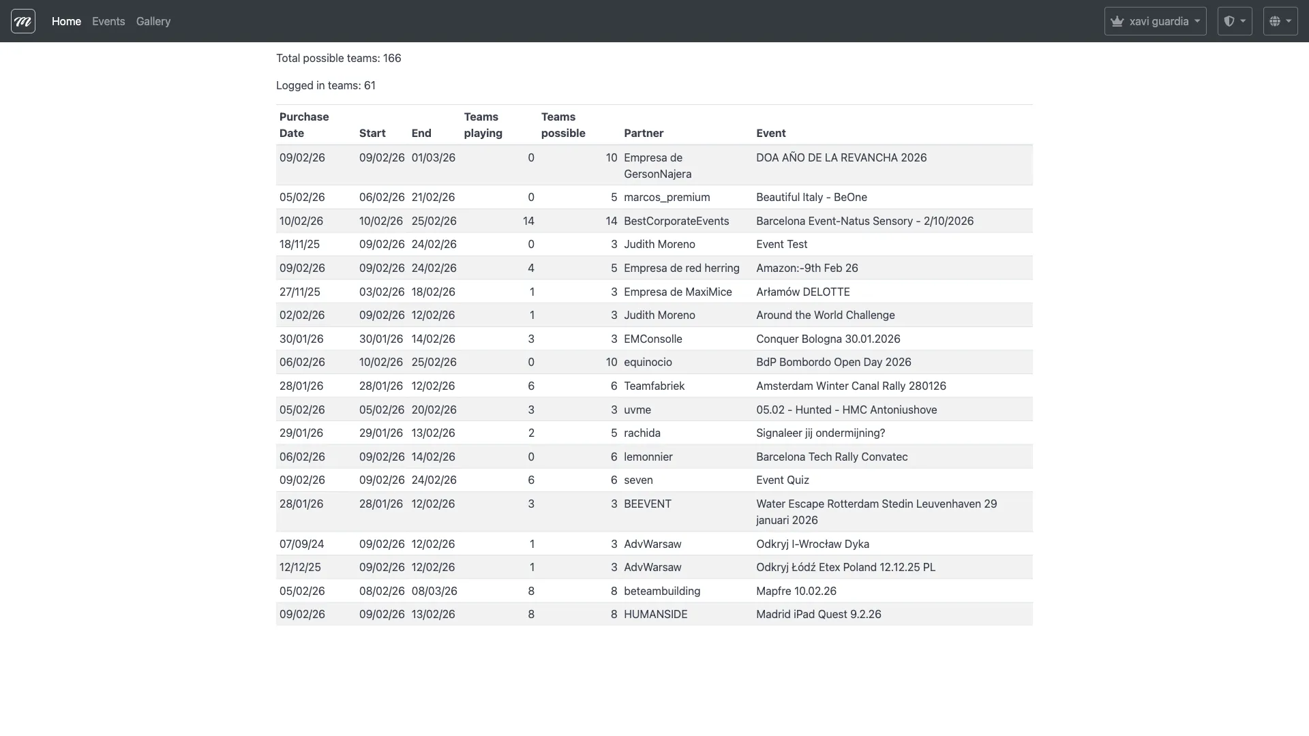The image size is (1309, 736).
Task: Open the Events nav item
Action: tap(108, 21)
